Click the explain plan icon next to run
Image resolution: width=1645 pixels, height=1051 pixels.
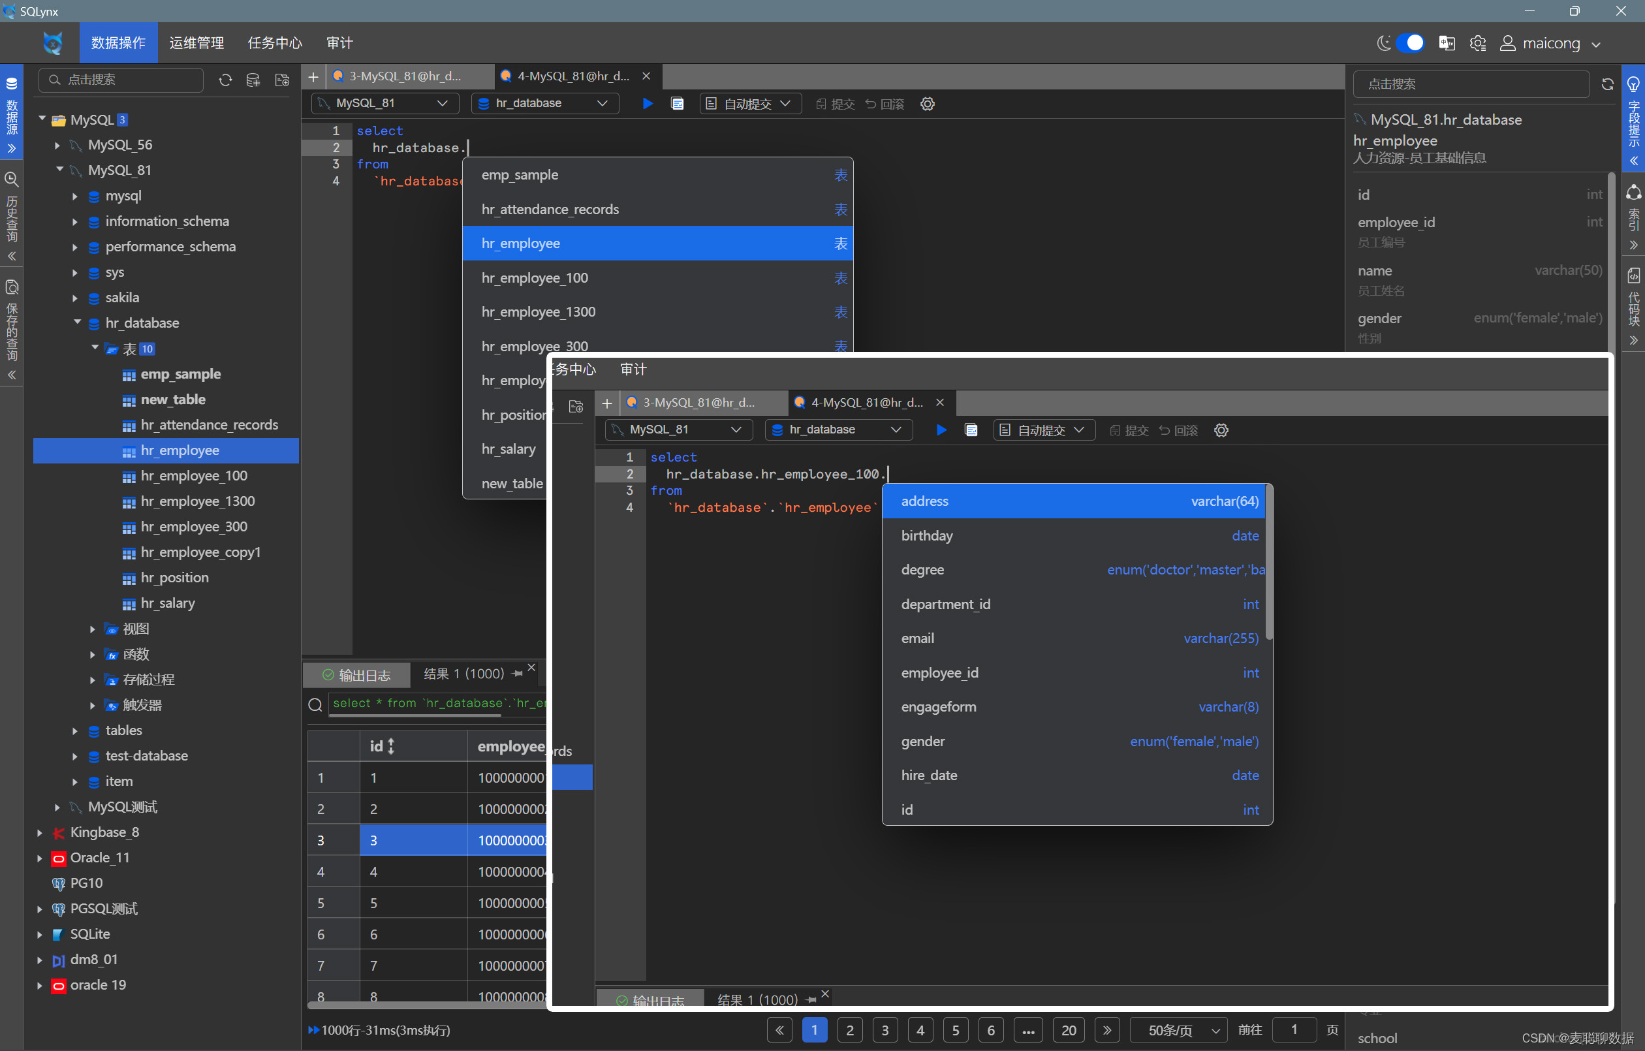point(677,103)
